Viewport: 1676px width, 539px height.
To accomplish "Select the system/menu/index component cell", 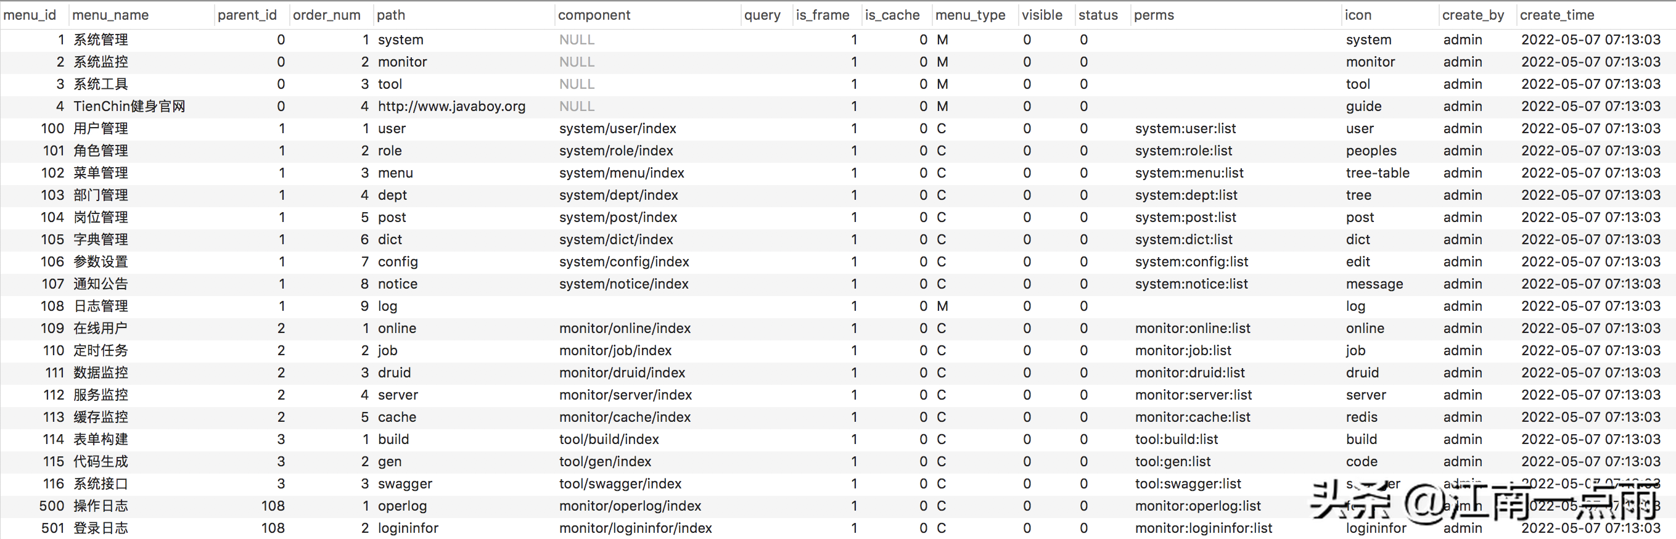I will pyautogui.click(x=622, y=173).
